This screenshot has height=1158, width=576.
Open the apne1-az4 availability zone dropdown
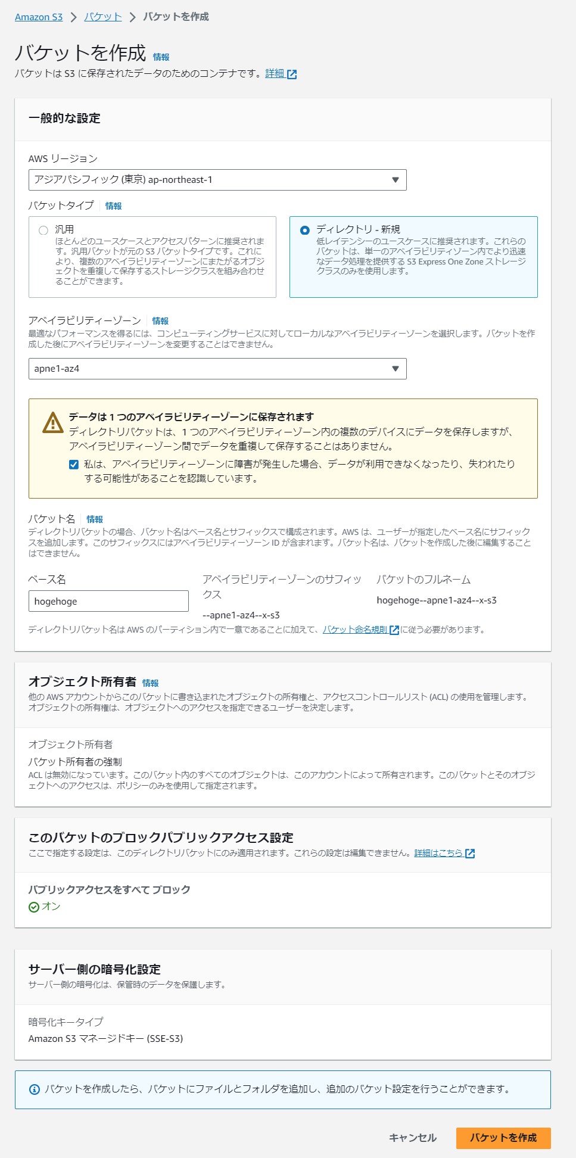217,369
